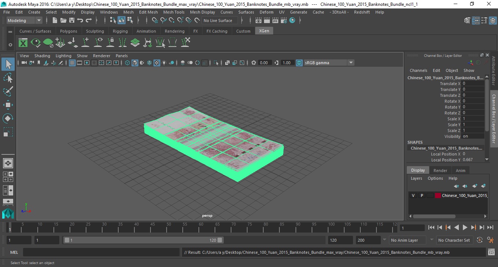498x267 pixels.
Task: Save the current scene with the floppy disk icon
Action: (x=72, y=21)
